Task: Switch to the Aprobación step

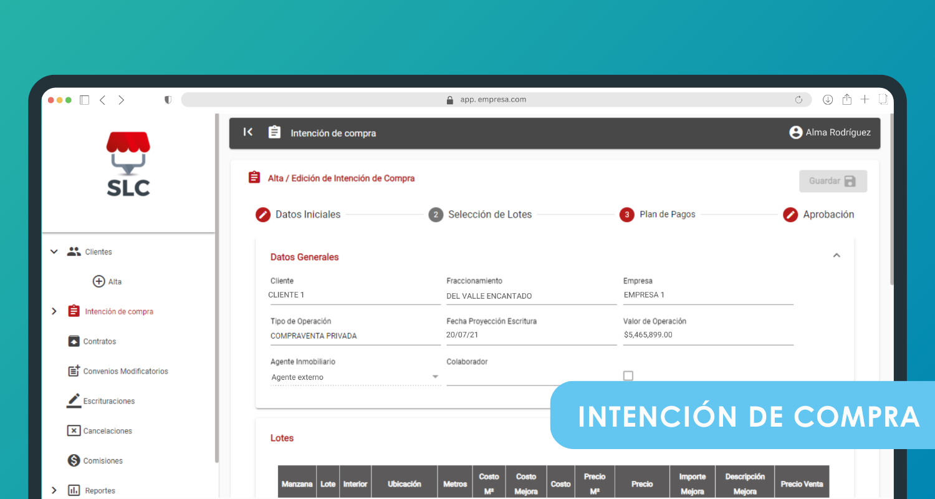Action: [828, 215]
